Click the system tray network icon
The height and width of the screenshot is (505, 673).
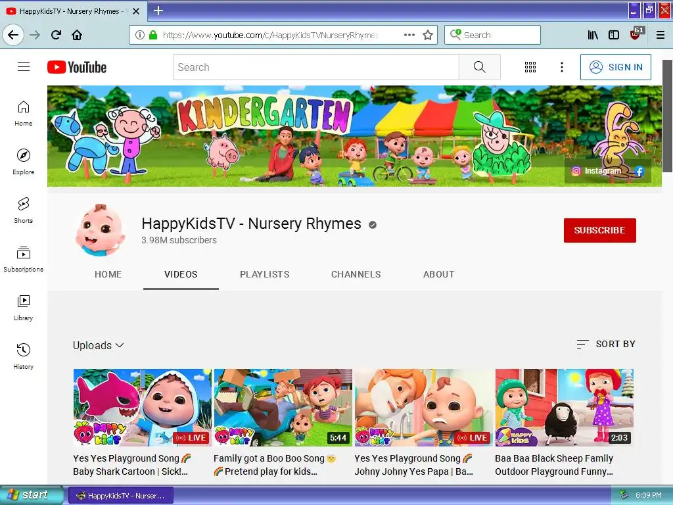624,495
